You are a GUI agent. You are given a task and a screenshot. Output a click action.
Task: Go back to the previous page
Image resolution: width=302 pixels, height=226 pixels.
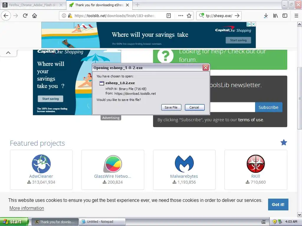[6, 16]
